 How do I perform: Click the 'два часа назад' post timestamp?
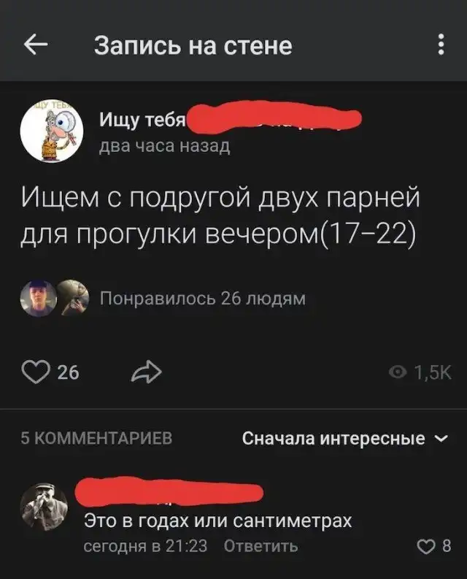tap(165, 147)
